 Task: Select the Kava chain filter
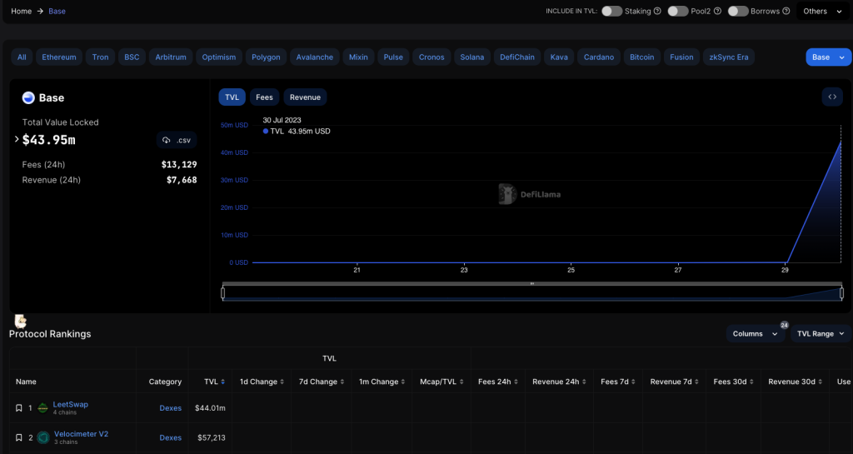[559, 57]
